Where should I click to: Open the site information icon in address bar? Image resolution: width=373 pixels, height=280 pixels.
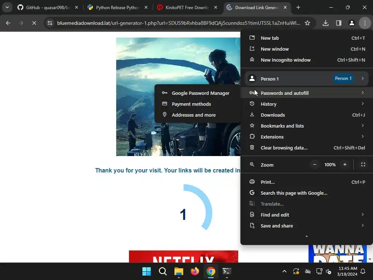pyautogui.click(x=50, y=23)
